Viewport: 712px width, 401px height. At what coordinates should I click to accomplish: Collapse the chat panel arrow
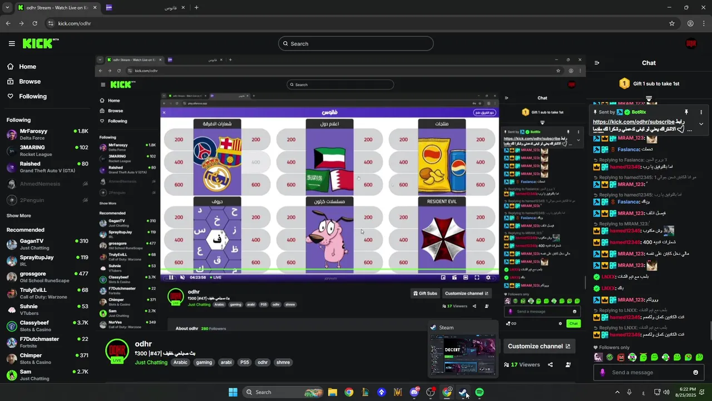tap(596, 63)
